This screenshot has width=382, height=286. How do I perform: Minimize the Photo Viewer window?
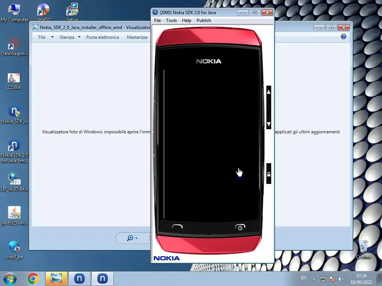tap(319, 27)
